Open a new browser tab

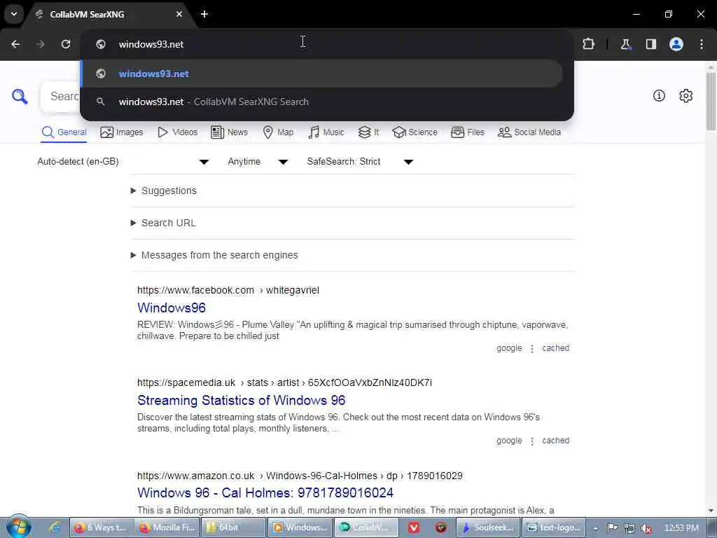204,14
